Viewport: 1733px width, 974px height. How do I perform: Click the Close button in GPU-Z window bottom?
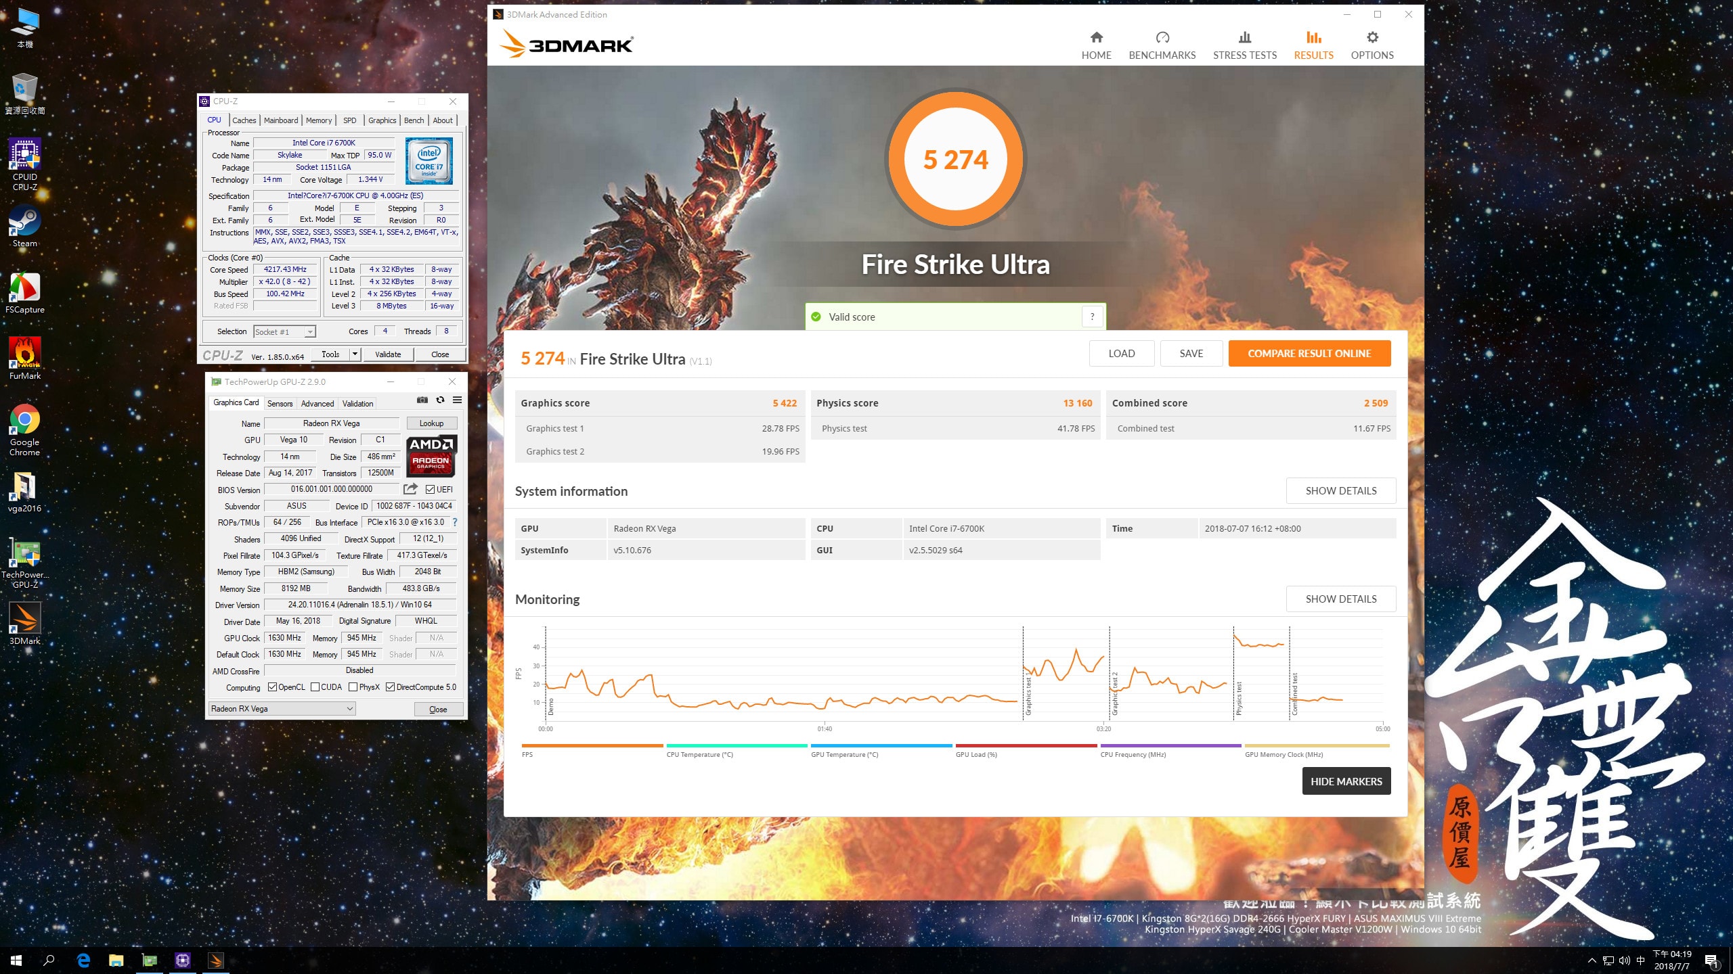(x=438, y=709)
